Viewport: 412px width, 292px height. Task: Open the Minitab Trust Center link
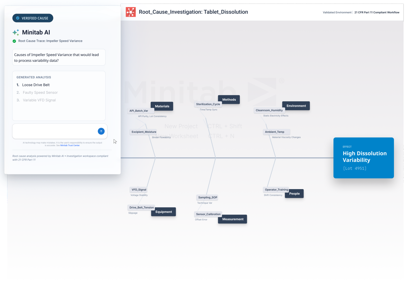(x=70, y=145)
